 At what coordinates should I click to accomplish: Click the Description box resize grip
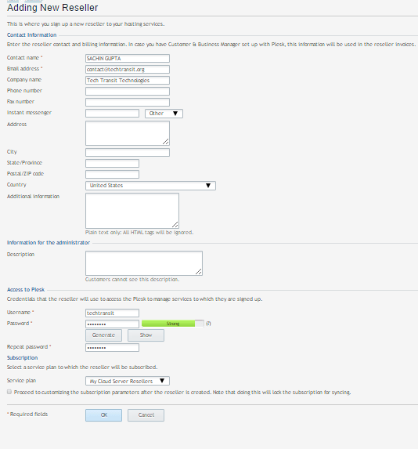point(199,271)
